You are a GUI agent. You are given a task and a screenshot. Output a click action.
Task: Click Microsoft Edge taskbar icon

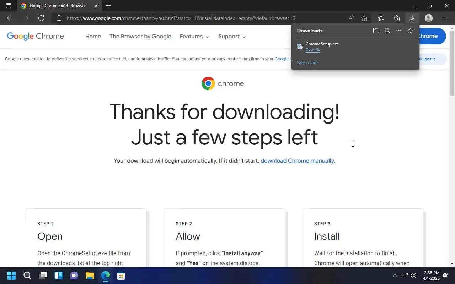(106, 275)
